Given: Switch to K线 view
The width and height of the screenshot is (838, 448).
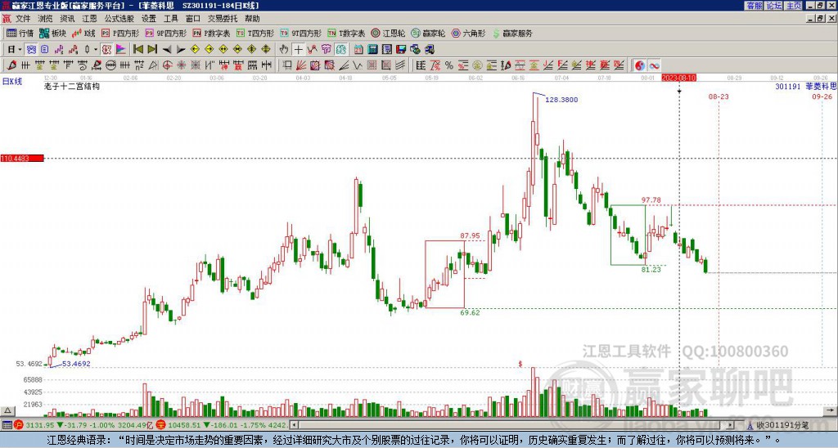Looking at the screenshot, I should coord(83,33).
